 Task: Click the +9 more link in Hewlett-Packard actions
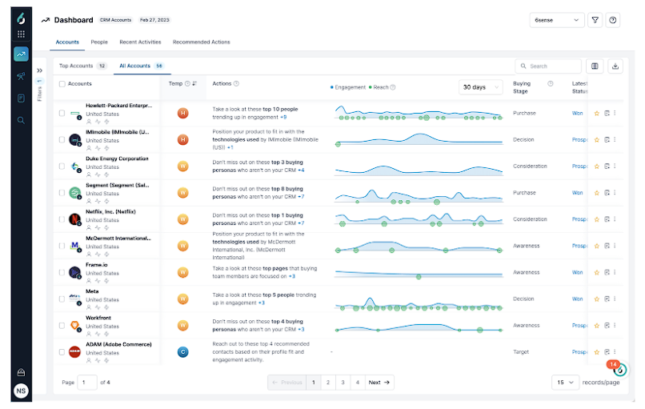pyautogui.click(x=283, y=118)
